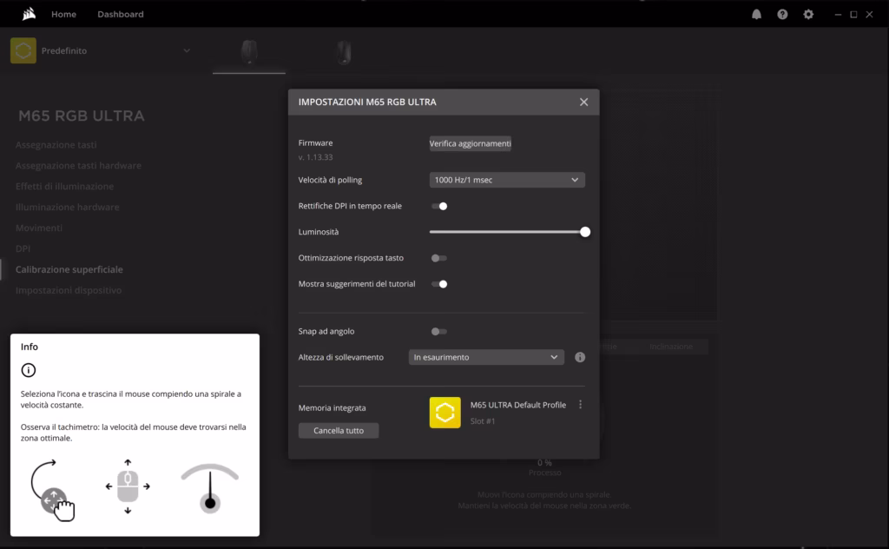Open Assegnazione tasti section
The height and width of the screenshot is (549, 889).
point(56,144)
